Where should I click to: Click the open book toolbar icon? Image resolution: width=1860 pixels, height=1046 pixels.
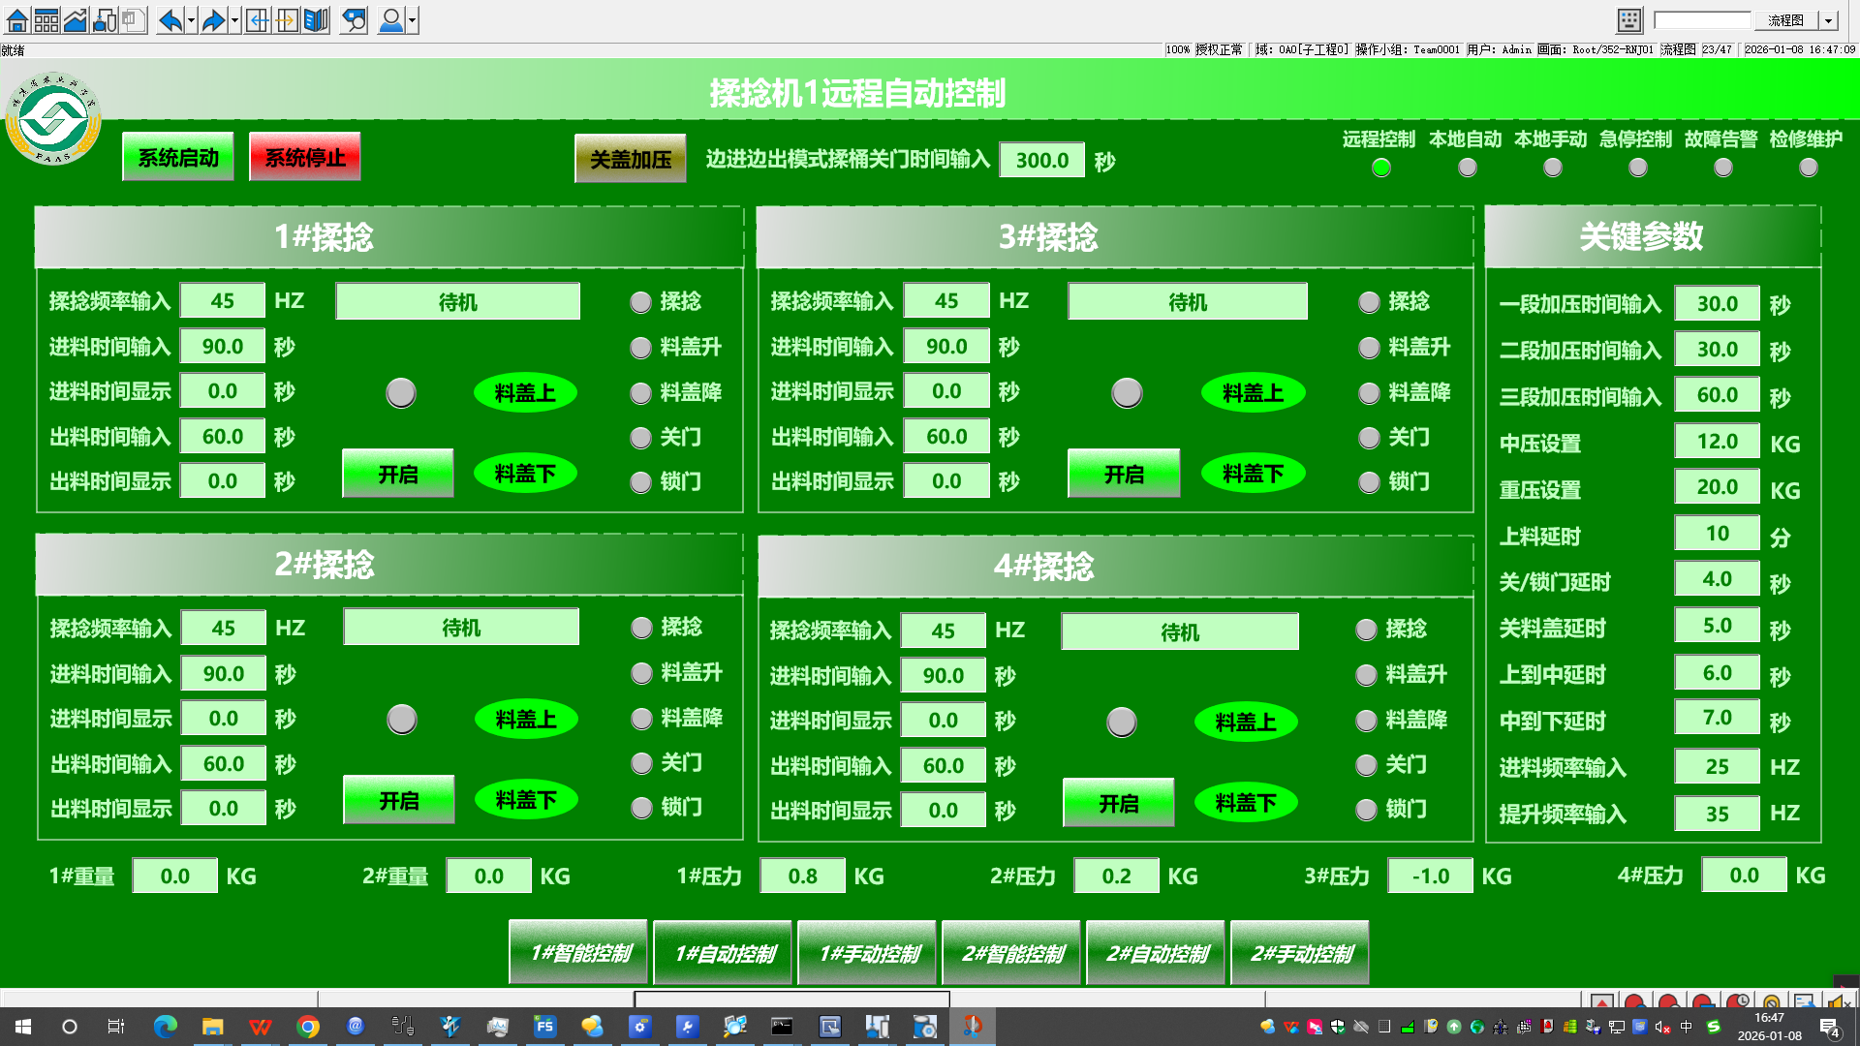[x=316, y=20]
